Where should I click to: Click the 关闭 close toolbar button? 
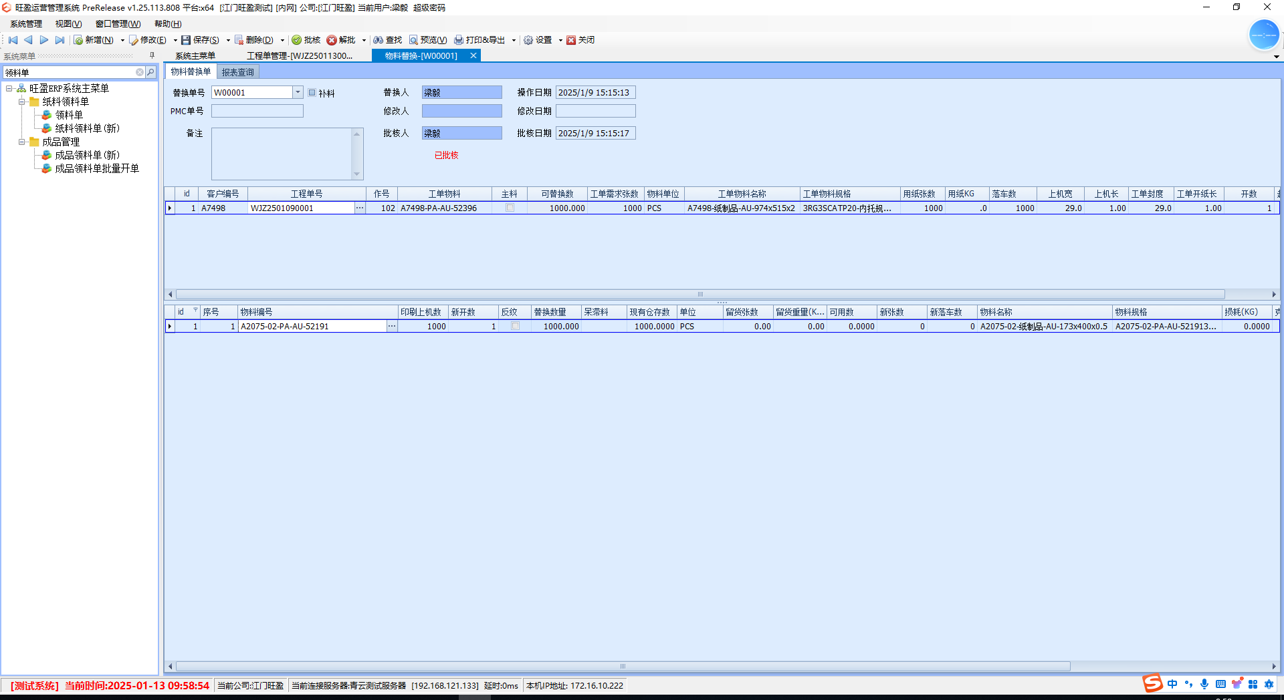(580, 40)
